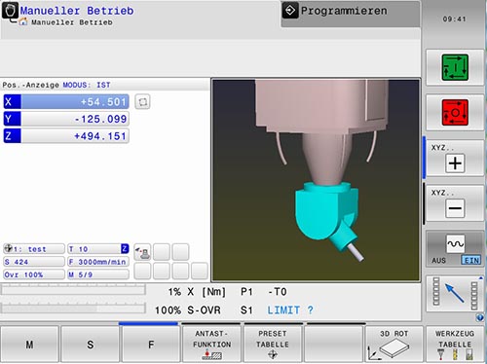
Task: Click the red machine mode icon button
Action: point(455,113)
